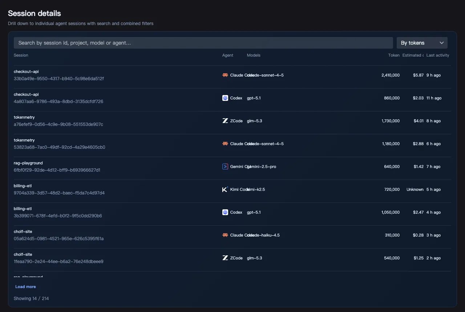Select session ID 33b0a49e-9550-4317-b940-5c98e6da512f

click(x=59, y=79)
